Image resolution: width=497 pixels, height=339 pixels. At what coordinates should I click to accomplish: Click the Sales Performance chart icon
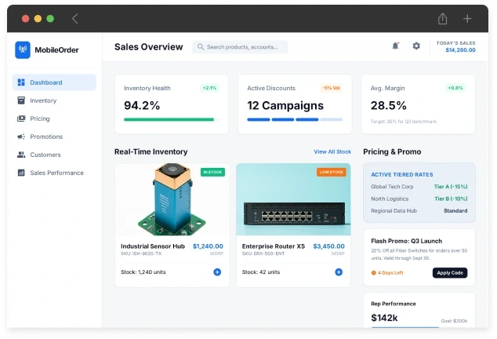pos(21,173)
